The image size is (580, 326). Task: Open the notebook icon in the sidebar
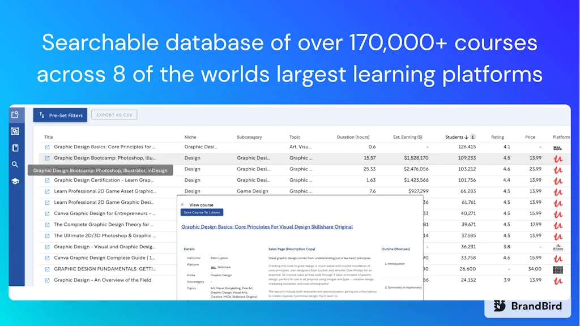[x=15, y=148]
